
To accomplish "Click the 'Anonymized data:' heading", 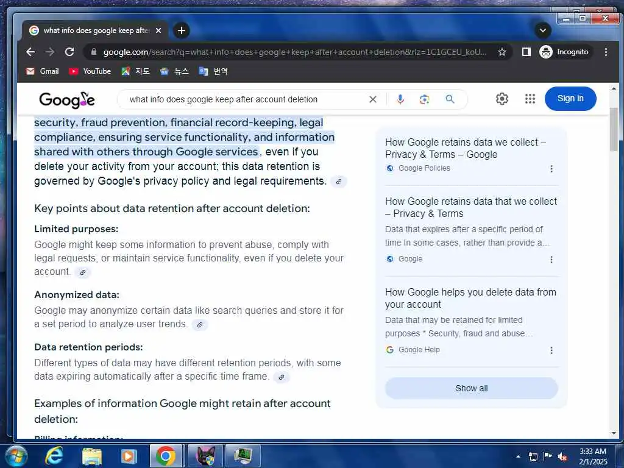I will (x=77, y=295).
